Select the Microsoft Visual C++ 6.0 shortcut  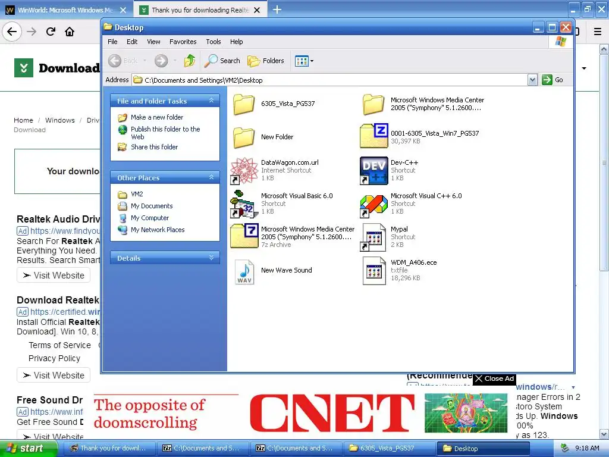373,206
